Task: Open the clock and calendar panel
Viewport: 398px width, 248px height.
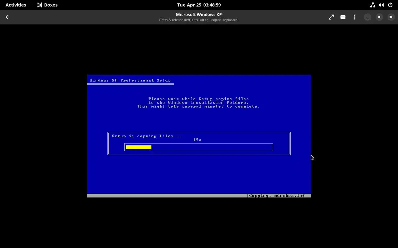Action: tap(199, 5)
